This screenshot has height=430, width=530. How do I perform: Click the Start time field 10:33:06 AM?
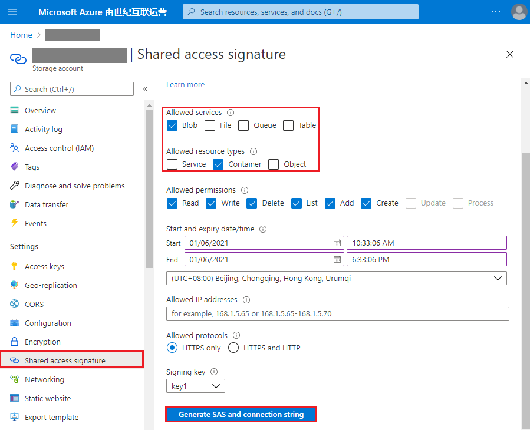pos(427,243)
